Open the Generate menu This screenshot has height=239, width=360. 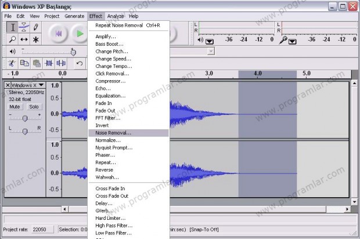(74, 16)
